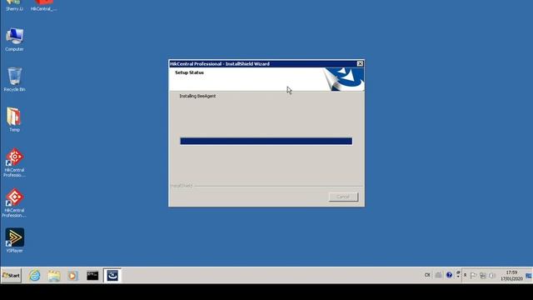The width and height of the screenshot is (533, 300).
Task: Open network status tray icon
Action: tap(483, 276)
